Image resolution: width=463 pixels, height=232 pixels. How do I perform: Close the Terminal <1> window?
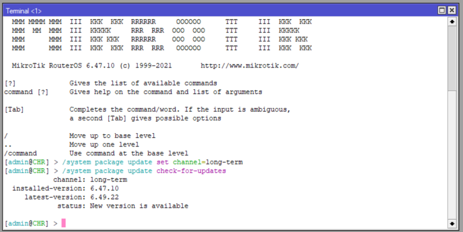click(x=452, y=11)
